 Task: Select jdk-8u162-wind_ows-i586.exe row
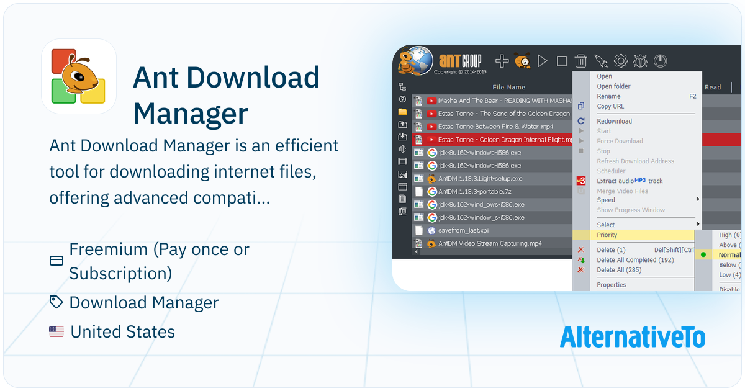coord(492,205)
